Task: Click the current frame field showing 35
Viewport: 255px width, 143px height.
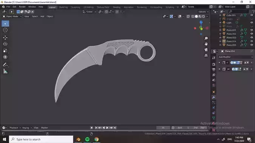Action: [163, 128]
